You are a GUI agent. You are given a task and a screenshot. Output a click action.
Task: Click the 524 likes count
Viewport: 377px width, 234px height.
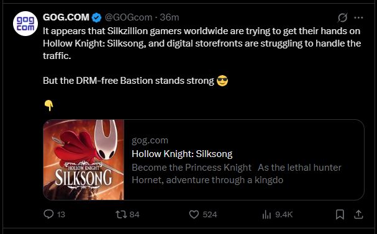[x=210, y=215]
